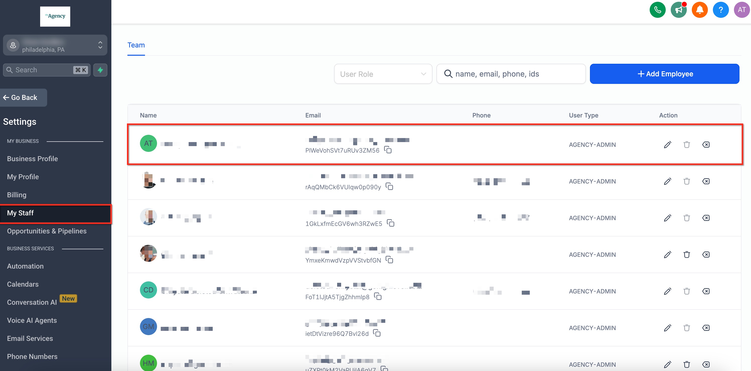Copy ID rAqQMbCk6VUlqw0p090y using copy icon
This screenshot has width=751, height=371.
pos(389,186)
